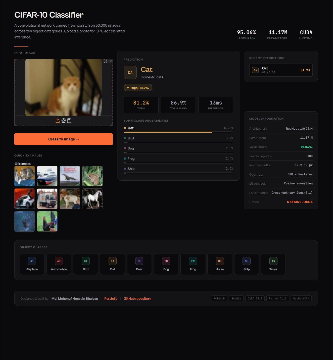Viewport: 333px width, 360px height.
Task: Click the AI badge on the Airplane card
Action: coord(32,261)
